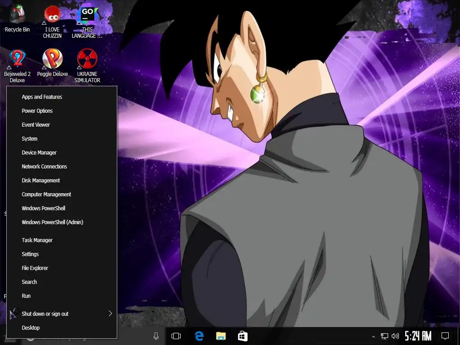Screen dimensions: 460x345
Task: Launch the I LOVE CHUZZIN desktop shortcut
Action: click(52, 21)
